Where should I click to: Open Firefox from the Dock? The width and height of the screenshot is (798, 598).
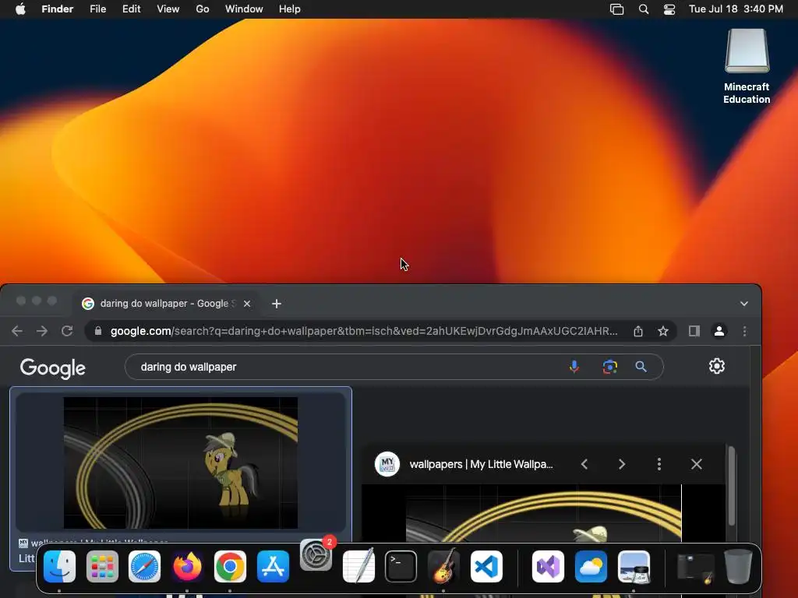[x=187, y=567]
